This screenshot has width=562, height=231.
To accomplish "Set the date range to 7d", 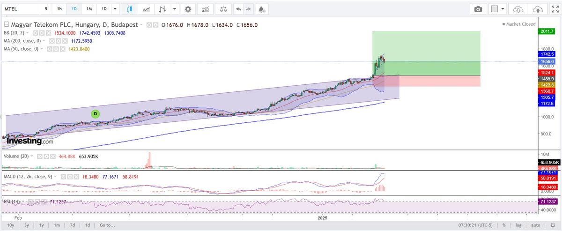I will (x=72, y=225).
